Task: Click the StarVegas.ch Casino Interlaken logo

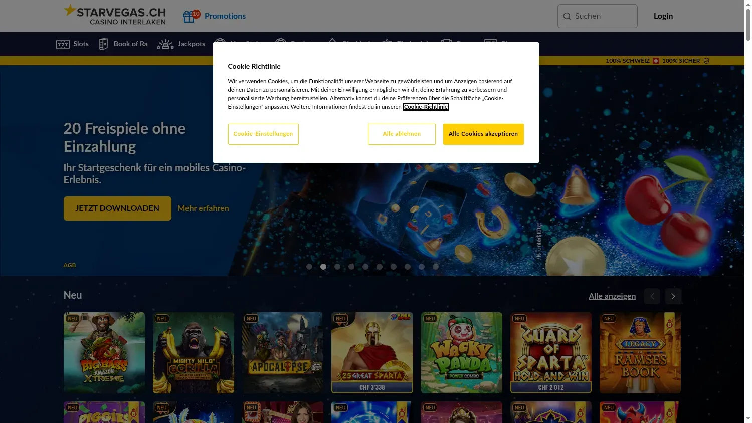Action: tap(115, 15)
